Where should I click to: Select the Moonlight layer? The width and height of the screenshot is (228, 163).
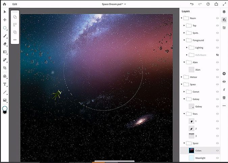pos(200,158)
